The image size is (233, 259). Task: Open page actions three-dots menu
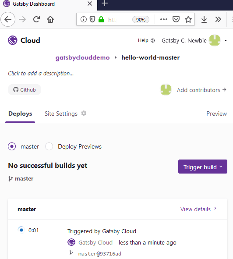164,19
